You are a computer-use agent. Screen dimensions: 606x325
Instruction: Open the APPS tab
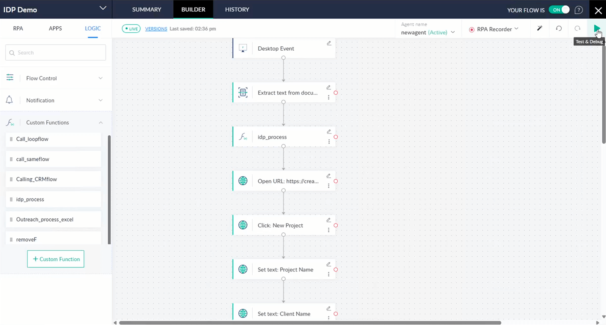point(55,28)
